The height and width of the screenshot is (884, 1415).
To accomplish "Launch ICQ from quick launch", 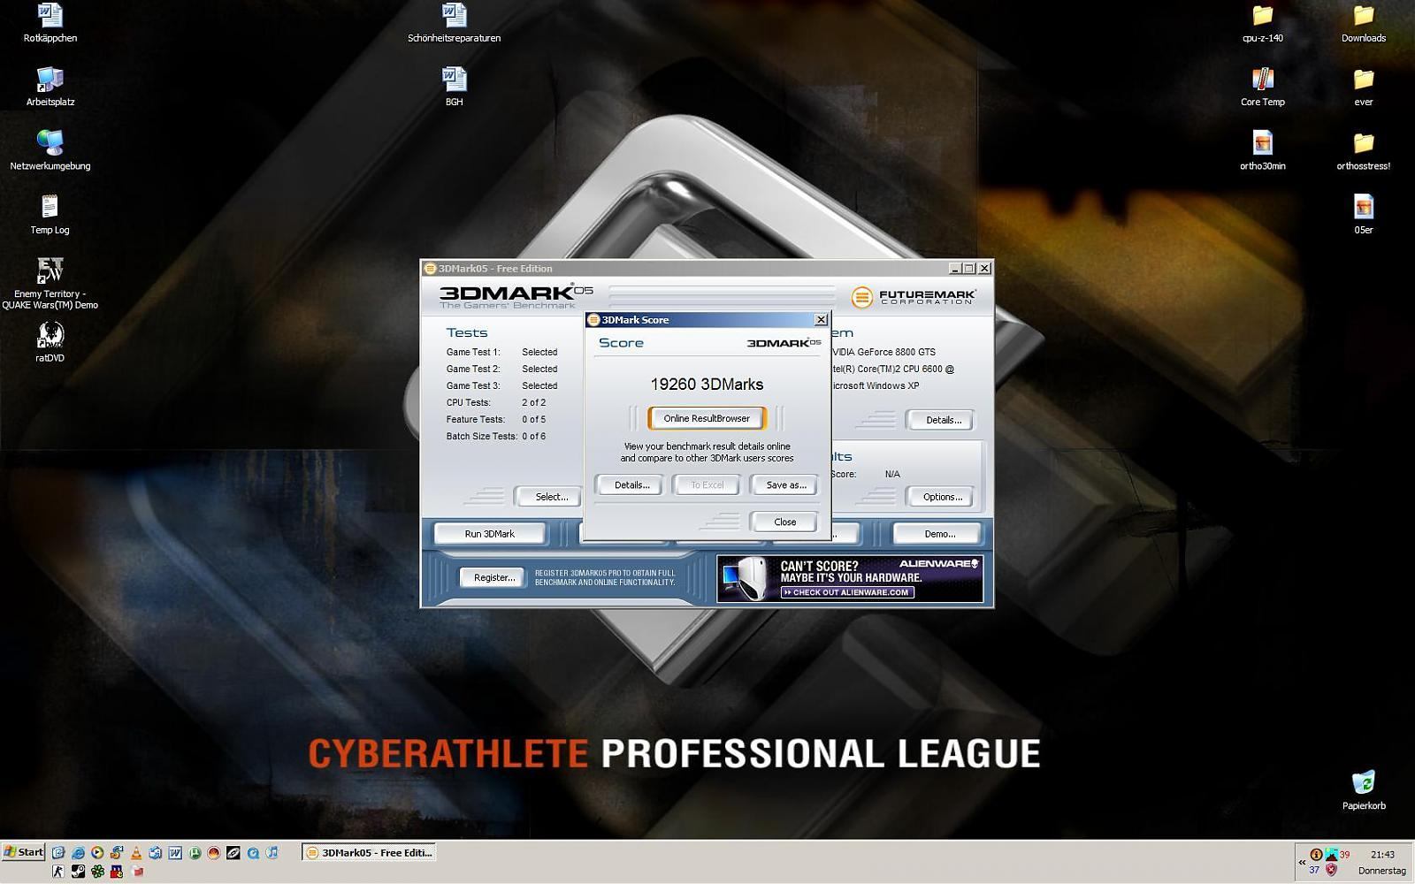I will coord(97,872).
